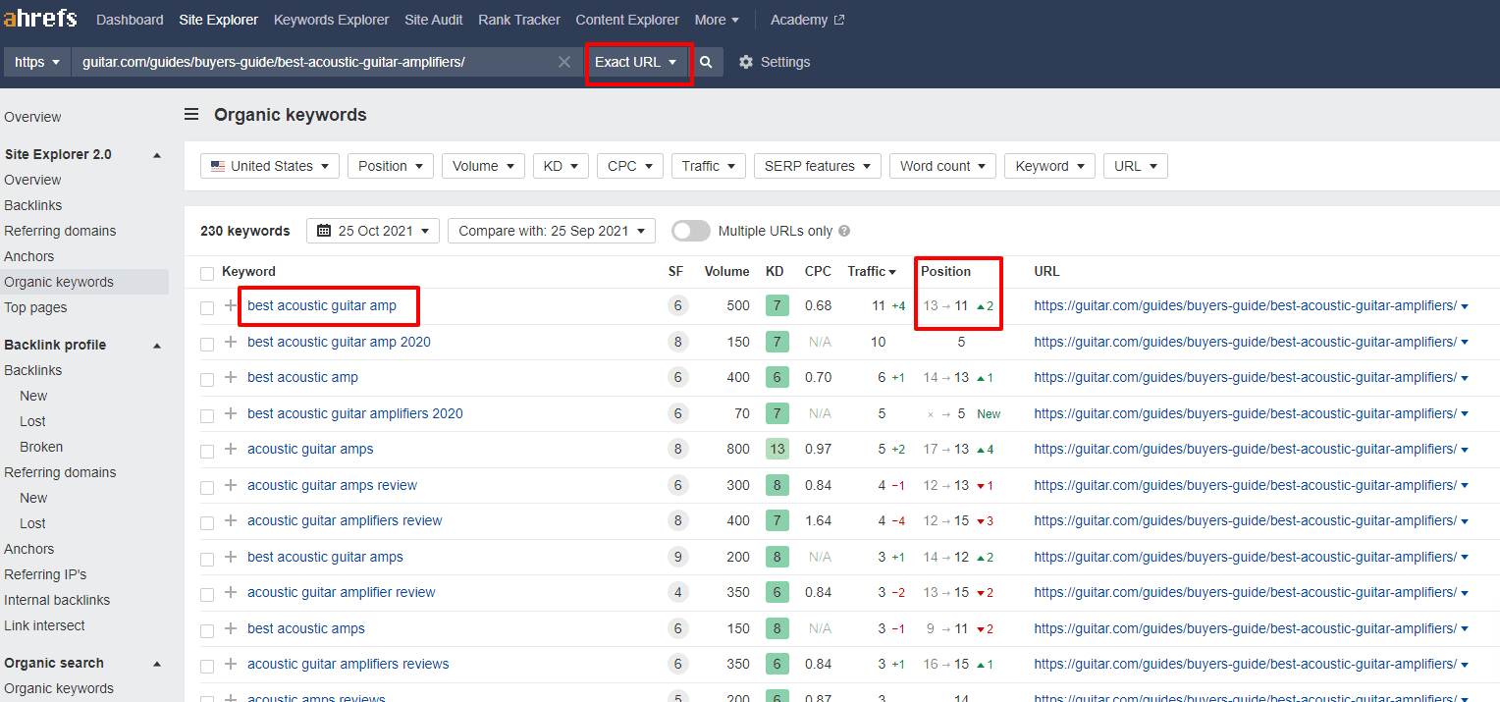Open the Volume filter dropdown
The image size is (1500, 702).
point(483,166)
